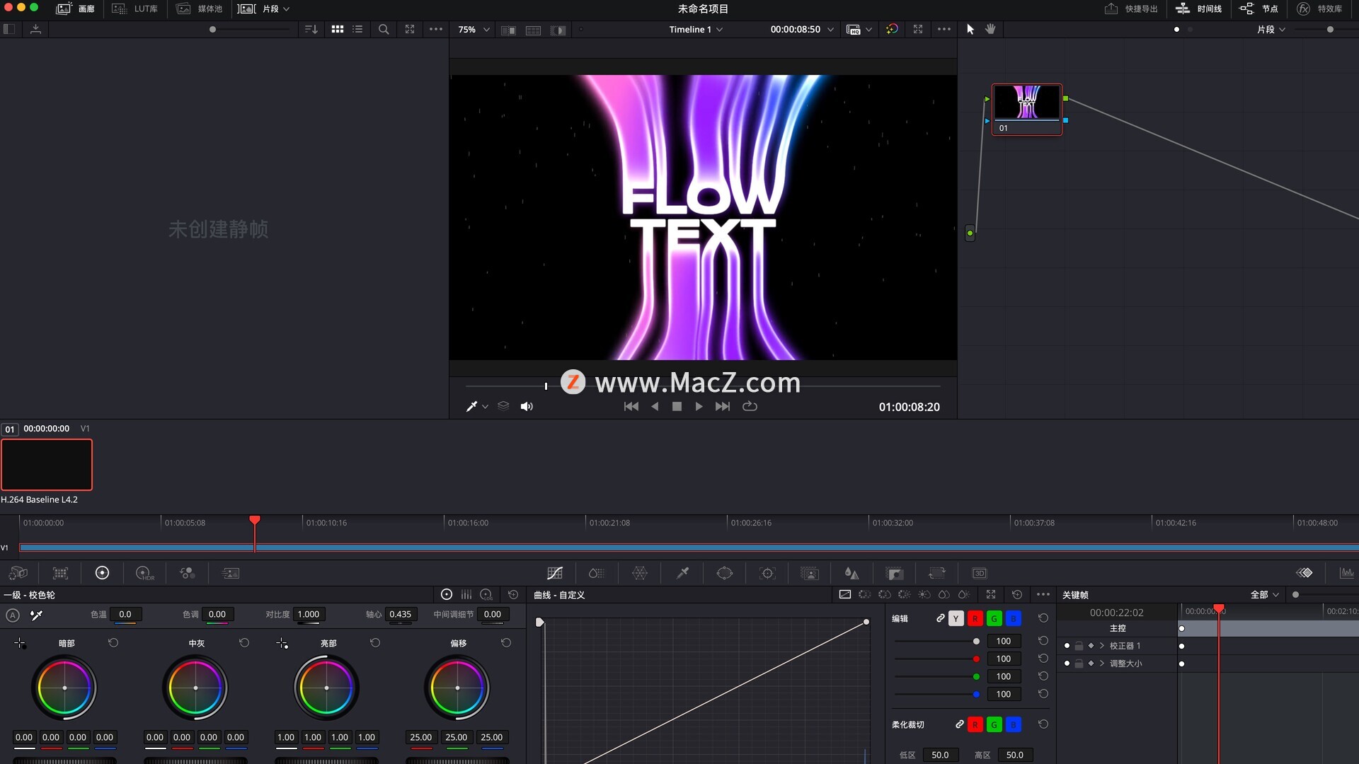Open the Blur palette
The height and width of the screenshot is (764, 1359).
click(x=852, y=573)
